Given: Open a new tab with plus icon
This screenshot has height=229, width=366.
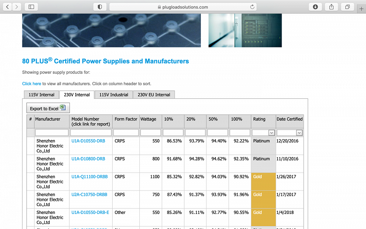Looking at the screenshot, I should point(361,9).
